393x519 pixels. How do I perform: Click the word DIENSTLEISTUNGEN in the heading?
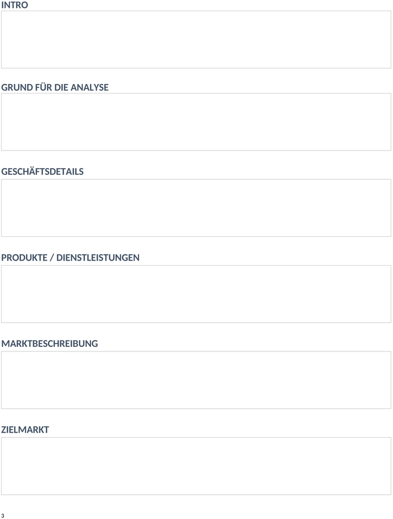click(x=98, y=257)
